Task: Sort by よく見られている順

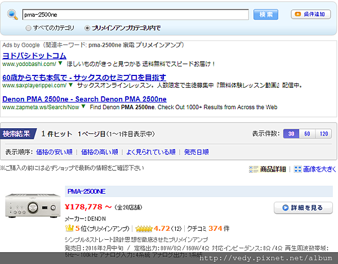Action: coord(150,152)
